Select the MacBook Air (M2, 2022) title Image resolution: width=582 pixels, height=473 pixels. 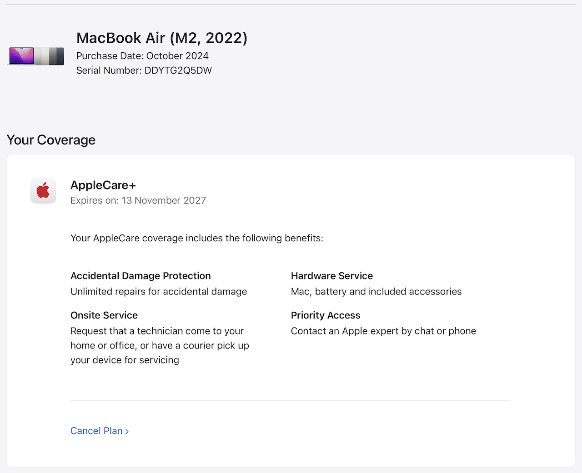(x=162, y=38)
